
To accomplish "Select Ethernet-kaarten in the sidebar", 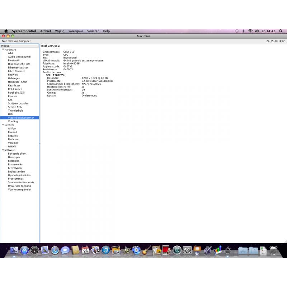I will [18, 67].
